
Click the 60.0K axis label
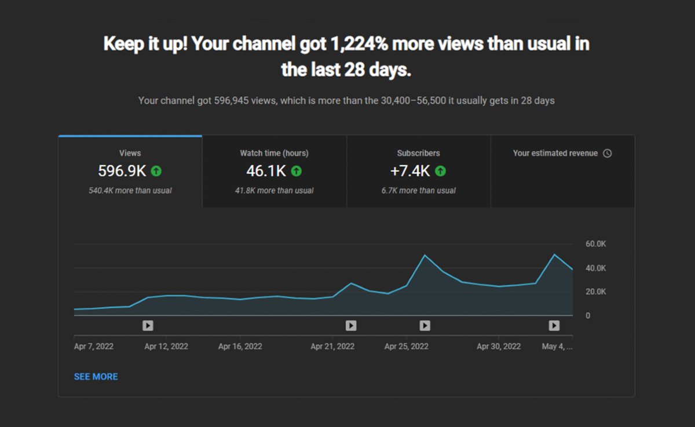pos(596,244)
